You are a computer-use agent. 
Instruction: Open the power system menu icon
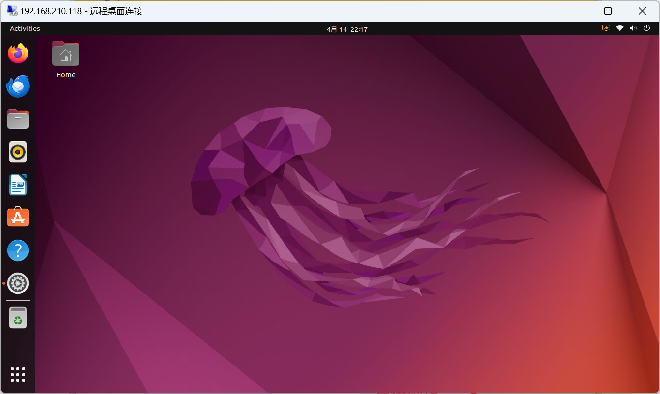coord(646,29)
